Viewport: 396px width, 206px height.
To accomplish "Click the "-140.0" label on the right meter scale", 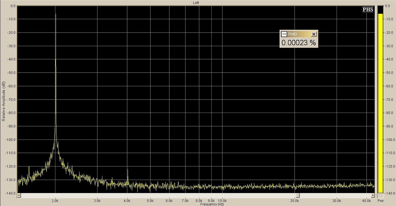I will point(390,193).
